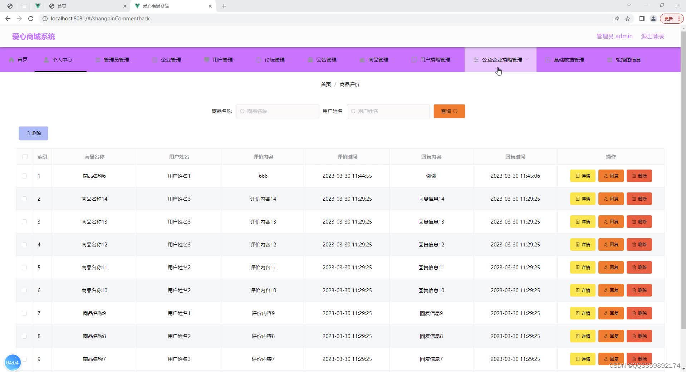Expand the 公益企业捐赠管理 menu
The width and height of the screenshot is (686, 372).
coord(500,59)
